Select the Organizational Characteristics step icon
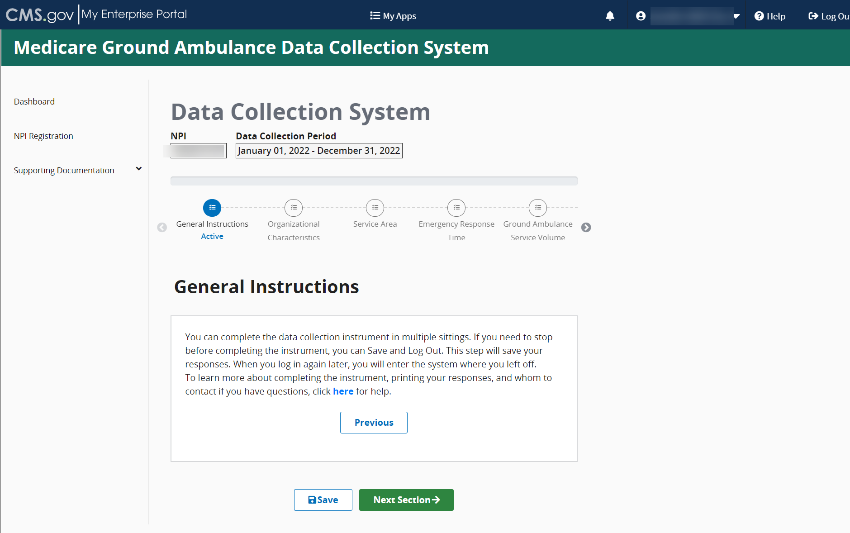850x533 pixels. 294,208
